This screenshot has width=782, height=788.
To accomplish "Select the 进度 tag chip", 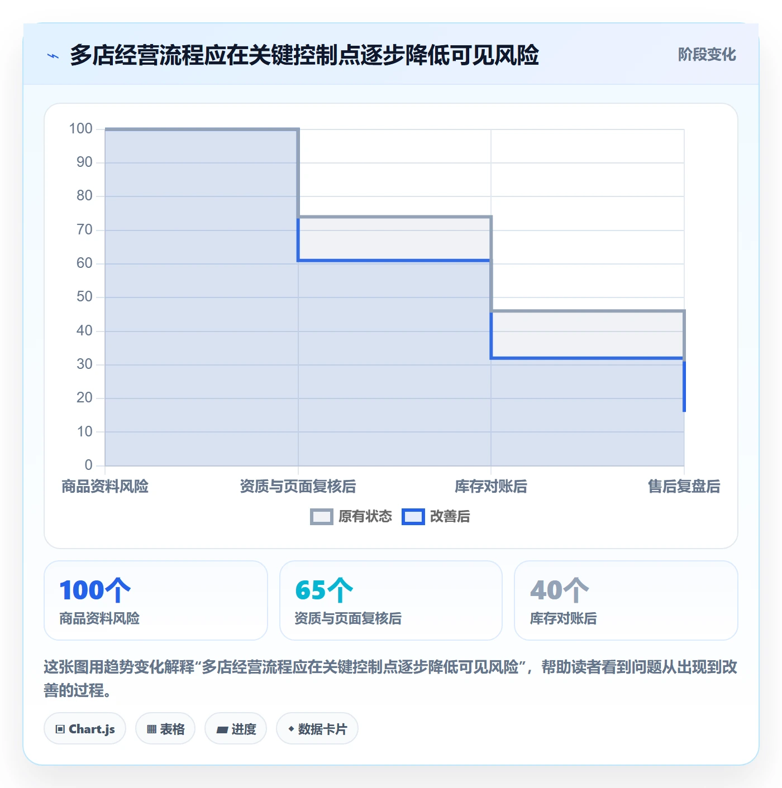I will (x=236, y=729).
